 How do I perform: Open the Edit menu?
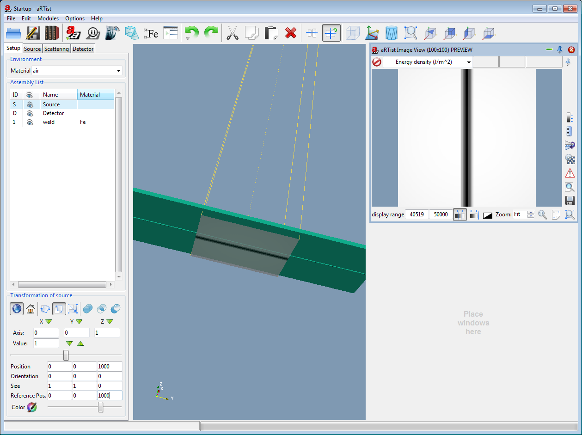tap(26, 18)
